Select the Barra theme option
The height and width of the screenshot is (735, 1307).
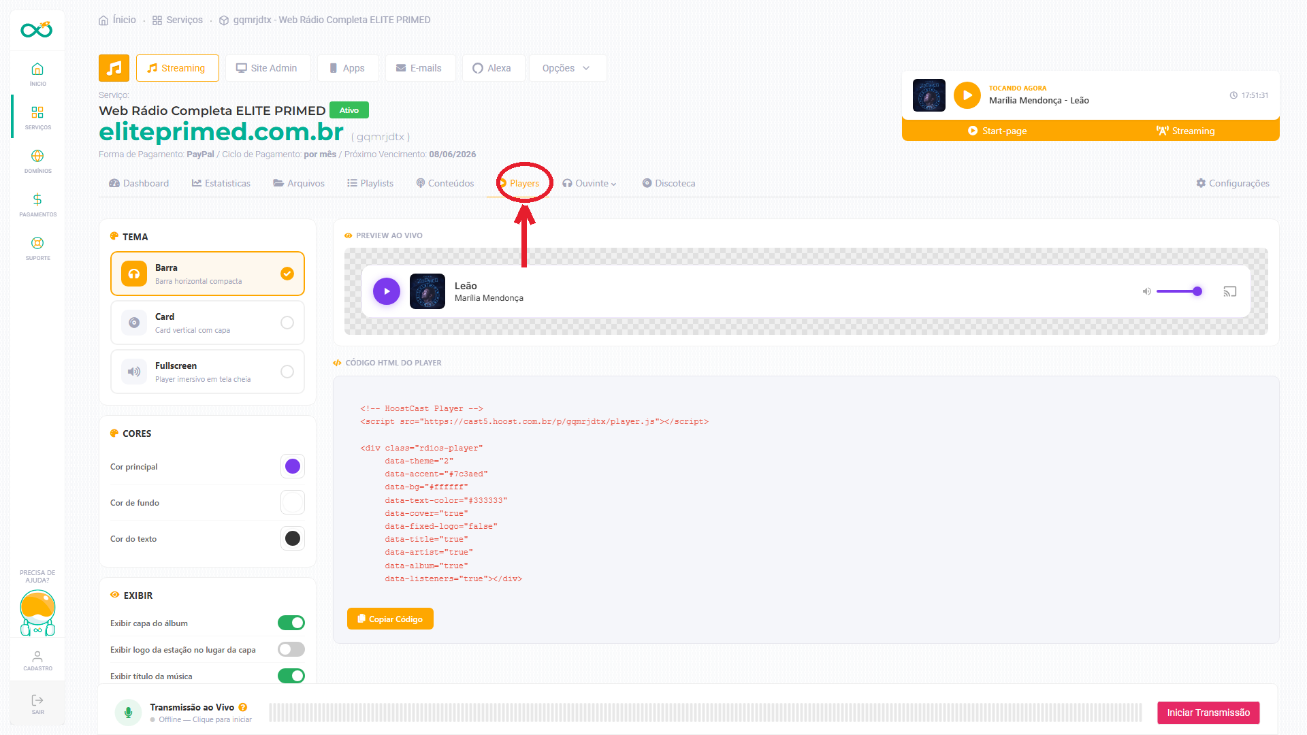click(207, 274)
